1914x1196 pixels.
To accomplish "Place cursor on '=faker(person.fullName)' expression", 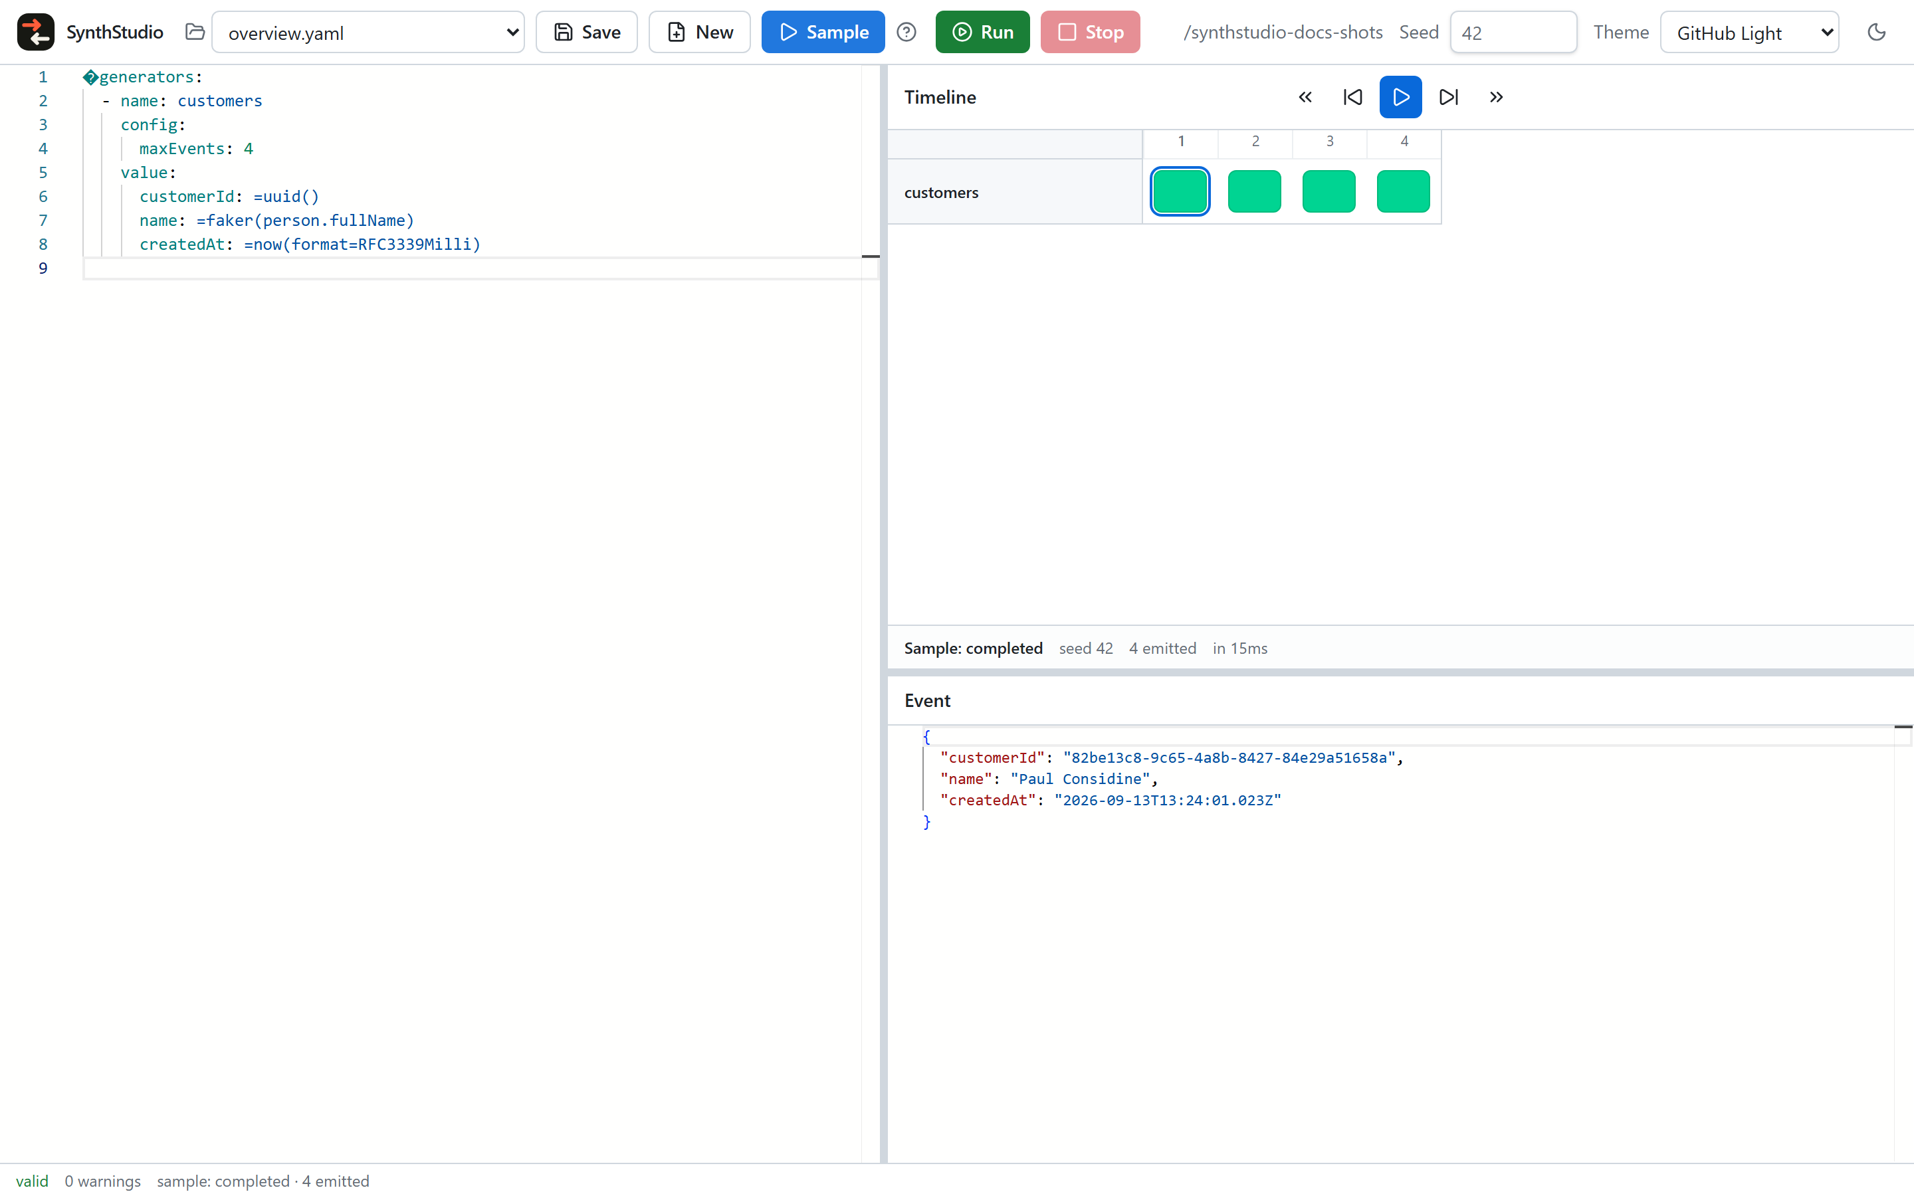I will pyautogui.click(x=305, y=220).
